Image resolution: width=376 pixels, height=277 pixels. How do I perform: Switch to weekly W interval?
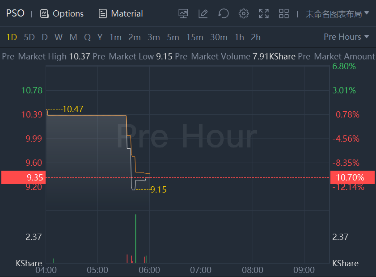(59, 37)
